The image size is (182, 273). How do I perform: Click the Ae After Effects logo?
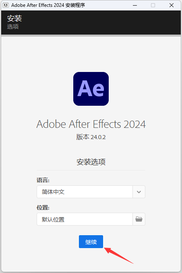point(91,89)
